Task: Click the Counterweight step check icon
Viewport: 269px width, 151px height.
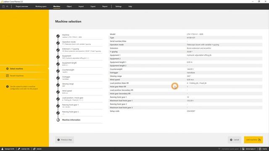Action: click(58, 71)
